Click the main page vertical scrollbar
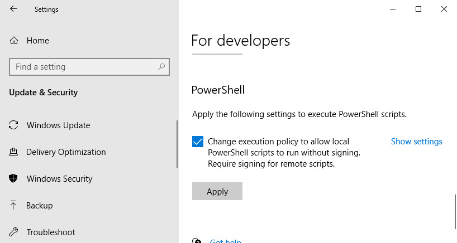Screen dimensions: 457x243 455,212
